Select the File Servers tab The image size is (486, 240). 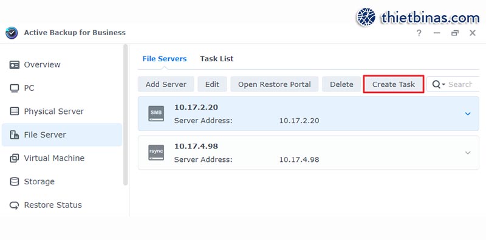(x=165, y=59)
